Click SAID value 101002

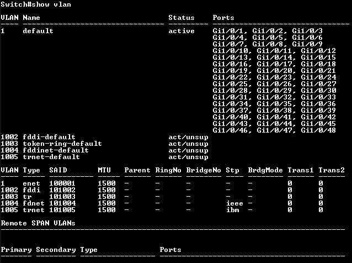[62, 190]
